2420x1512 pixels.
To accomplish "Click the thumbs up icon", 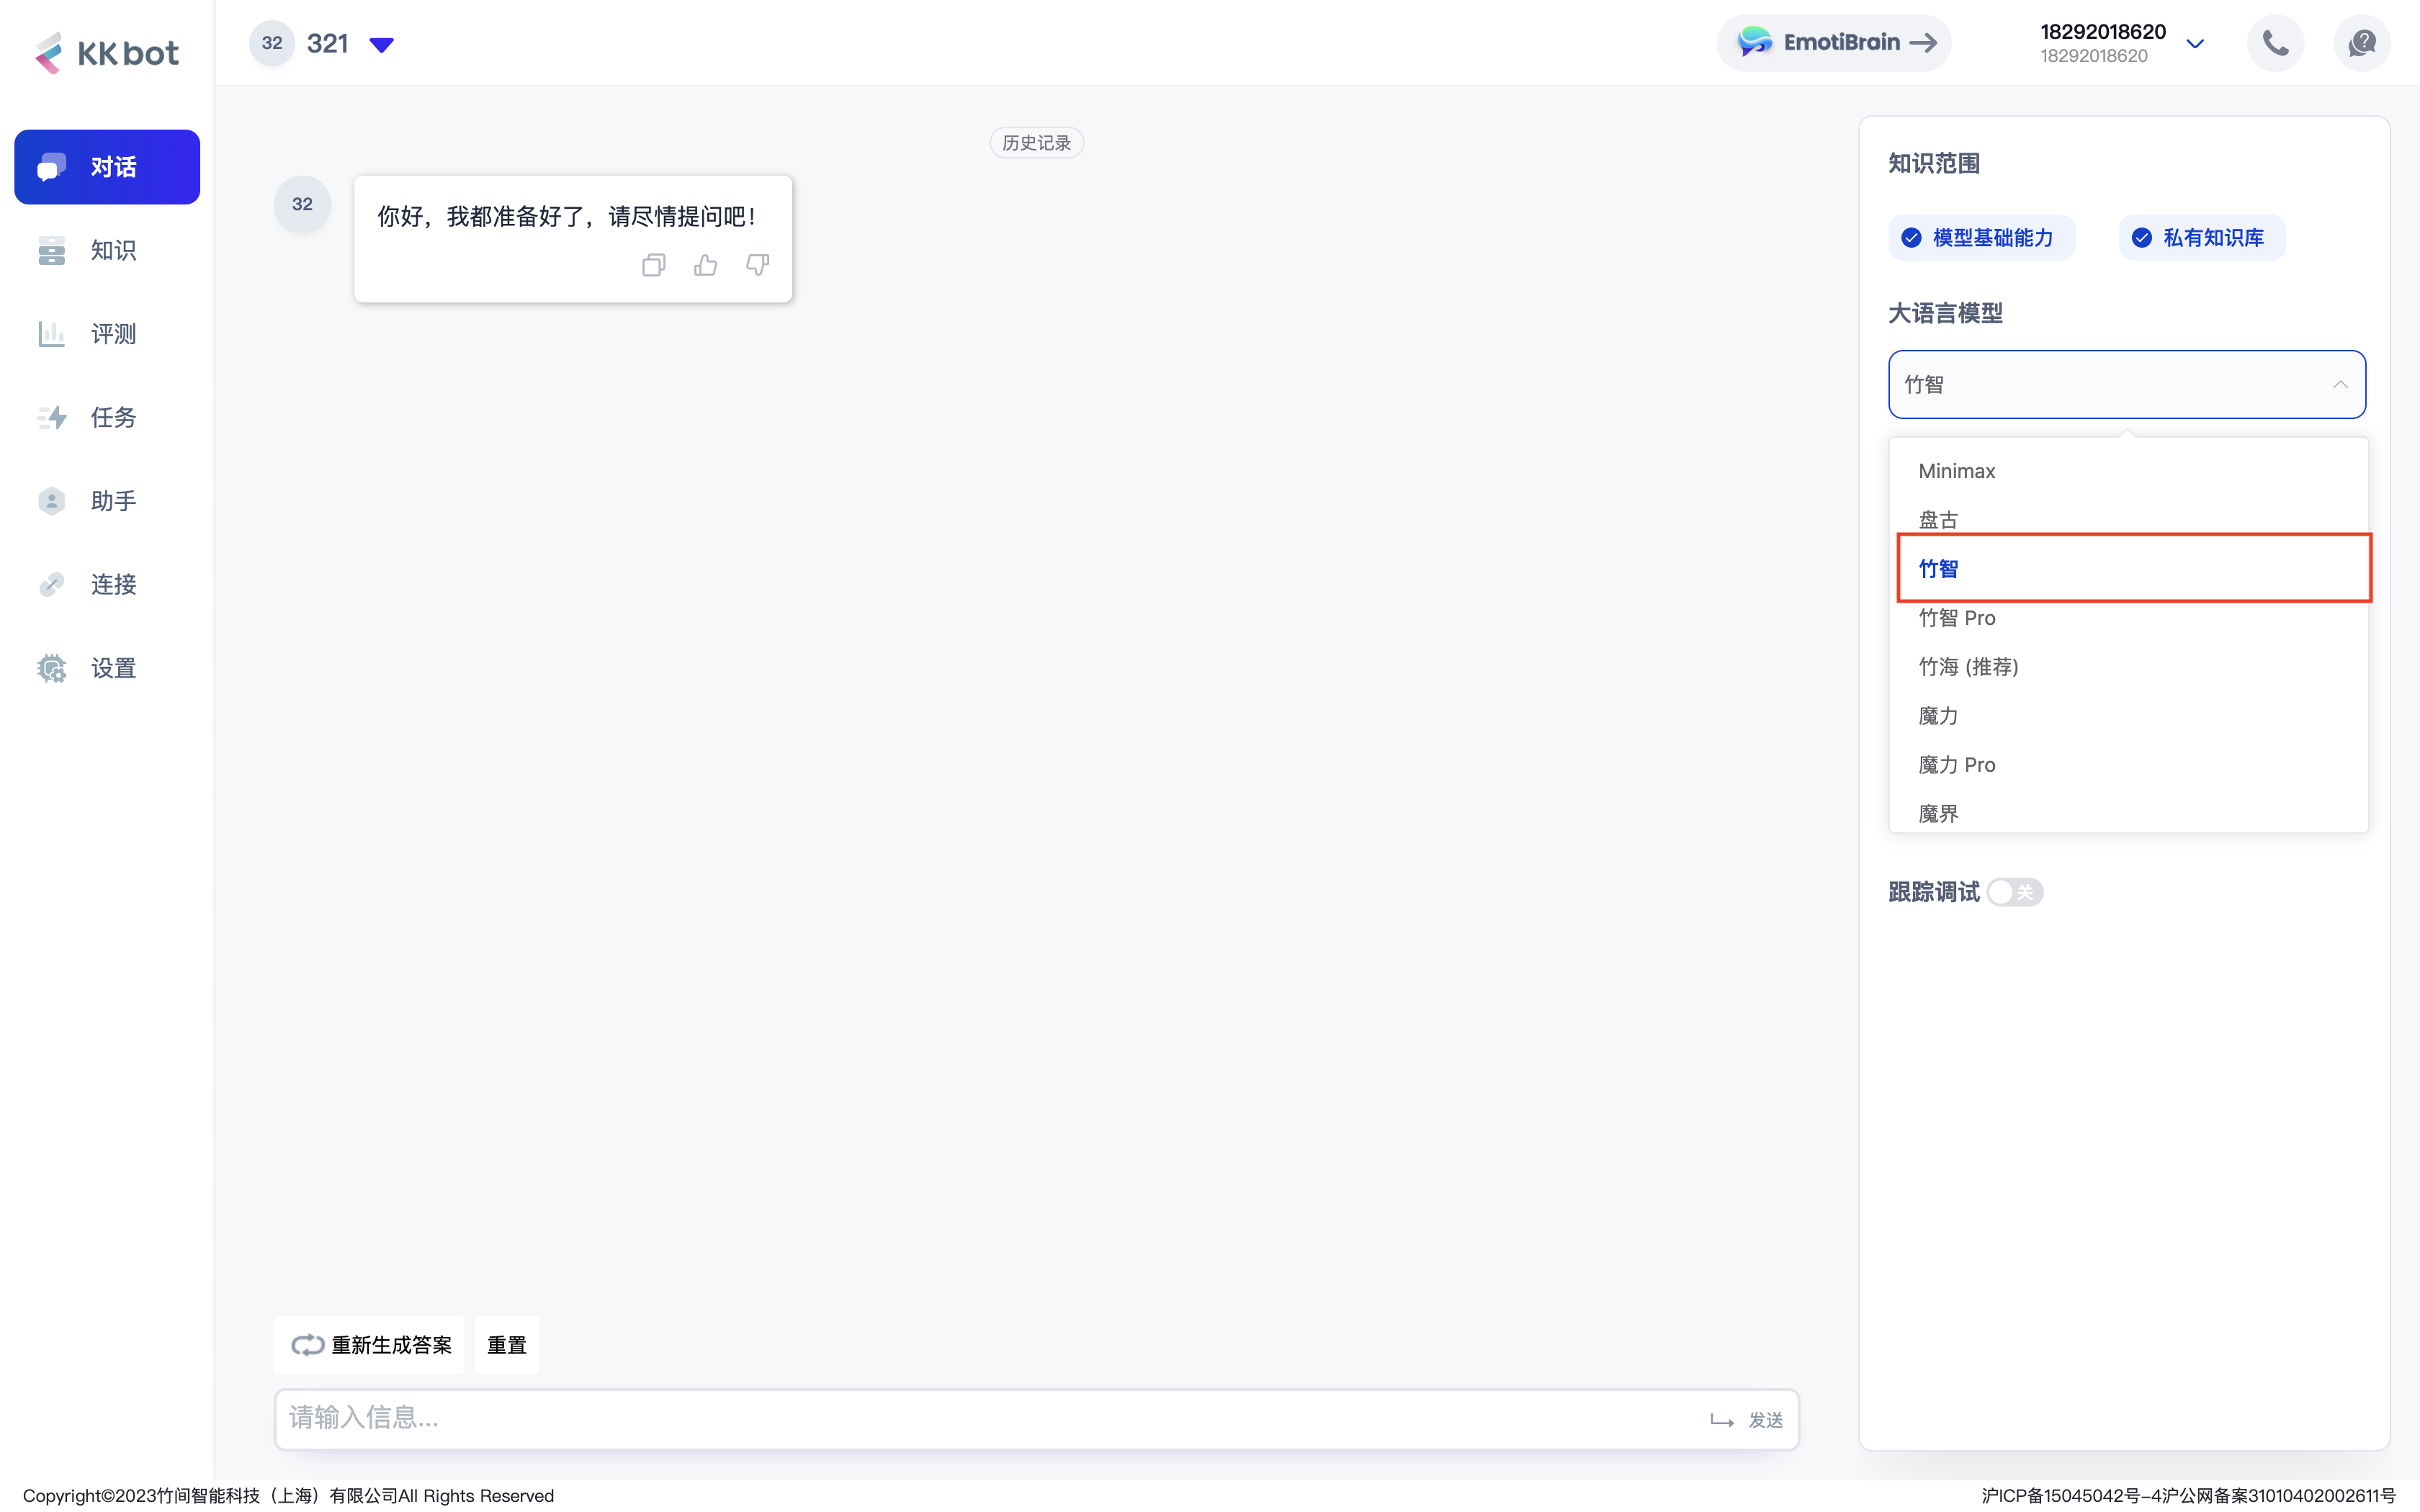I will coord(705,265).
